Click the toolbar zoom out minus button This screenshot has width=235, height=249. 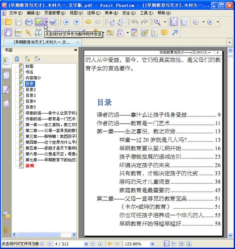(196, 22)
